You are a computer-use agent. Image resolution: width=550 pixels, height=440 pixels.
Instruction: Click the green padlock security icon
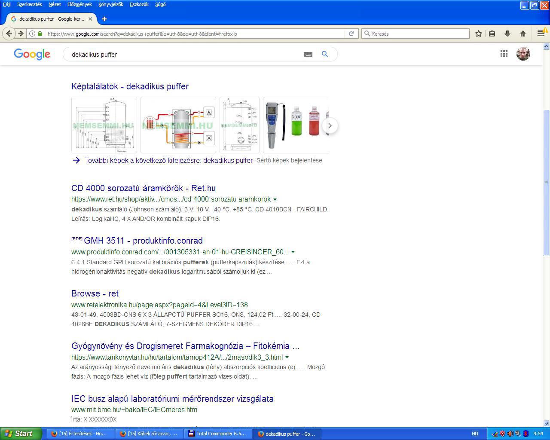(x=40, y=34)
